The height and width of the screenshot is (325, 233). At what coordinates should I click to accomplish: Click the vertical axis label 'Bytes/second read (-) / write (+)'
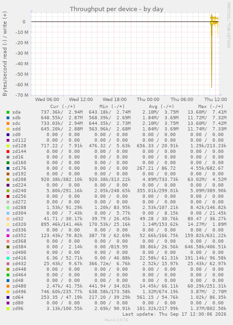click(x=5, y=54)
